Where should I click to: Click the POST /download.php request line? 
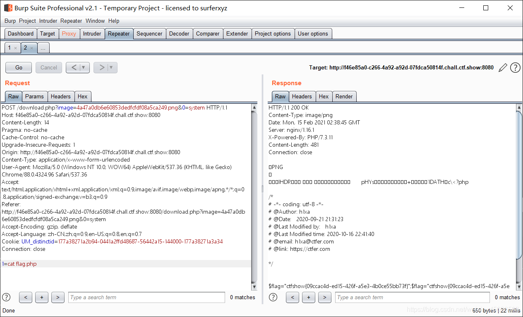(115, 107)
